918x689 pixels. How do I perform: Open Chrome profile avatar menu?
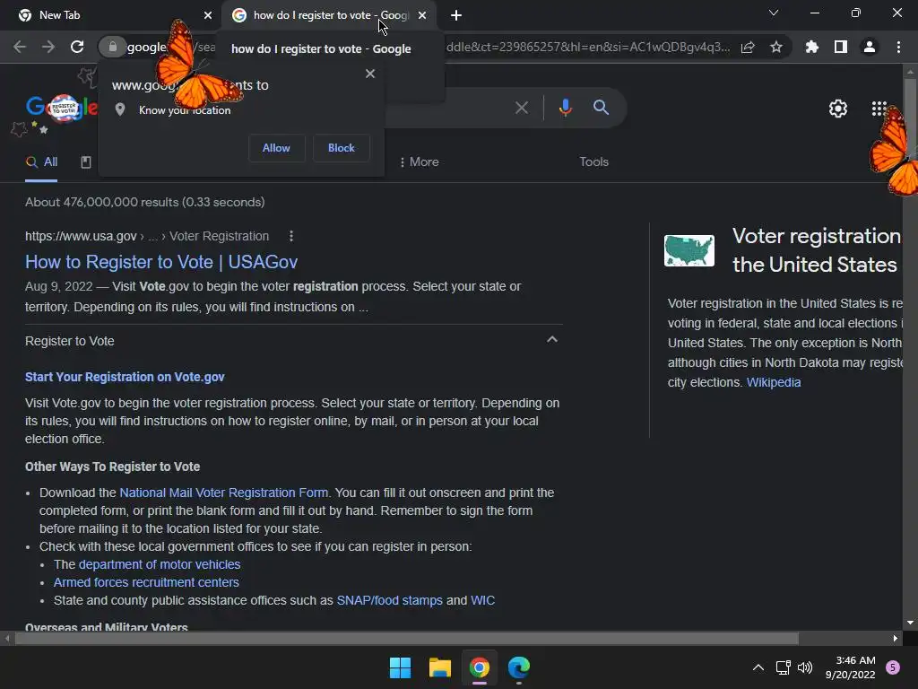click(x=870, y=47)
